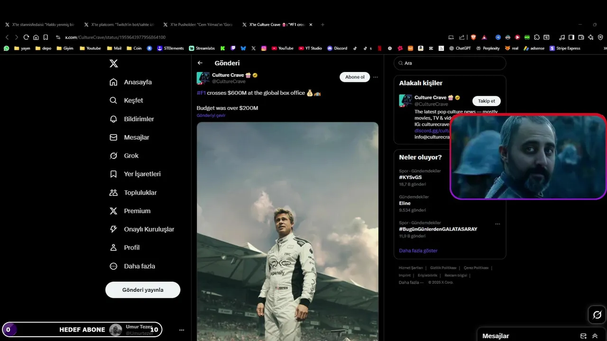Click the browser home button
This screenshot has width=607, height=341.
point(36,37)
